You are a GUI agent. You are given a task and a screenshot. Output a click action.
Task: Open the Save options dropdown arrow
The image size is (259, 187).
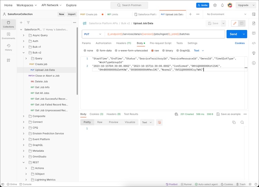pyautogui.click(x=223, y=23)
